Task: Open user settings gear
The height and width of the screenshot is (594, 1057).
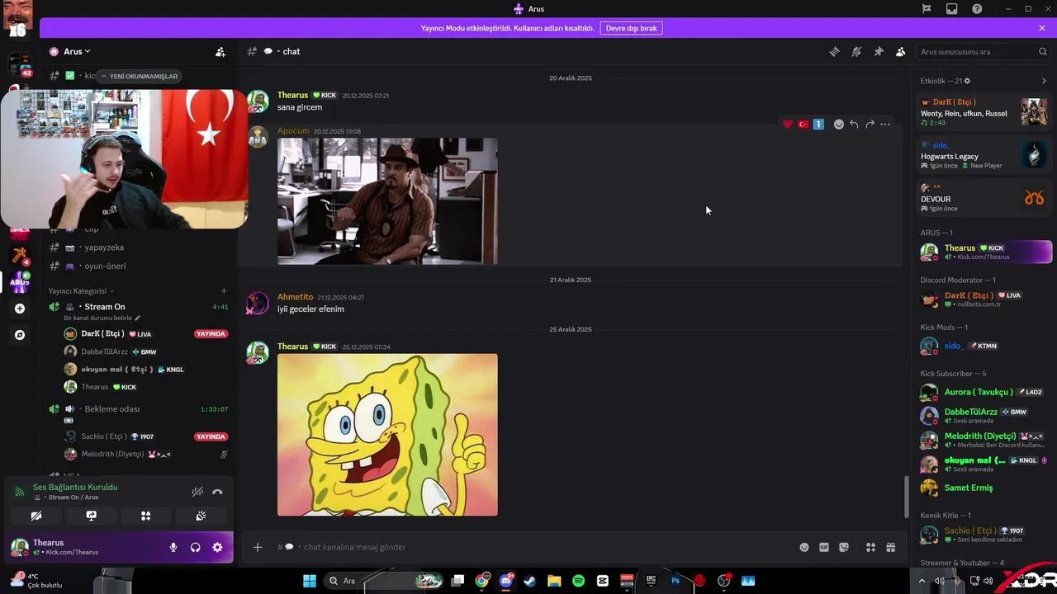Action: coord(217,547)
